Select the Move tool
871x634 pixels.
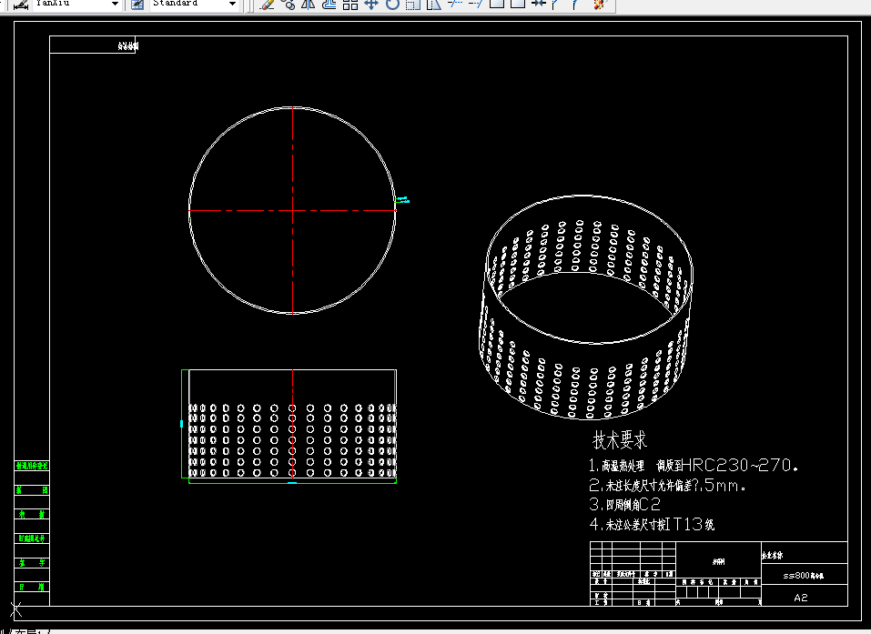tap(371, 4)
